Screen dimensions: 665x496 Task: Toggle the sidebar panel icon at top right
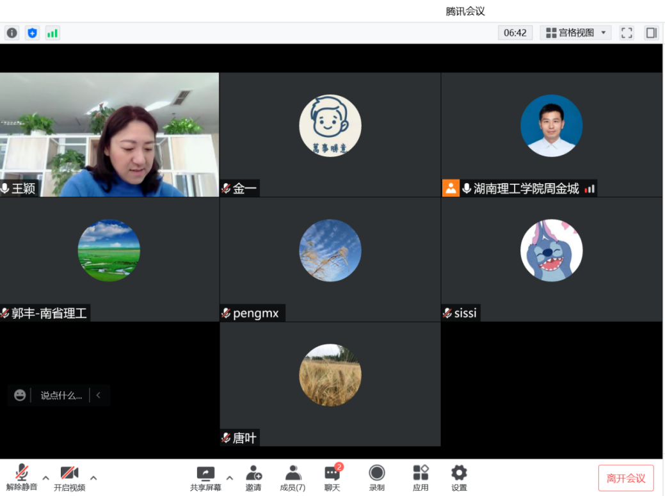click(652, 33)
